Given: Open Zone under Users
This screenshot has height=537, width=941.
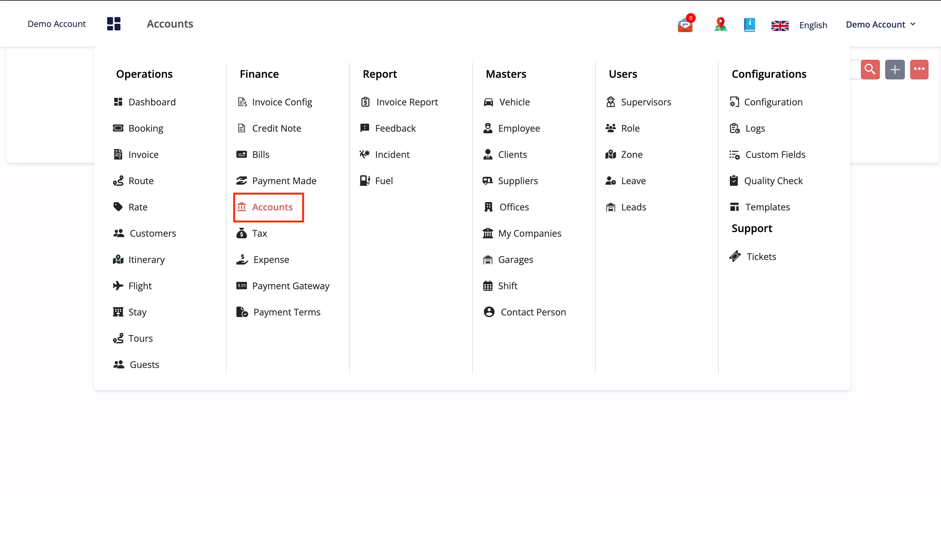Looking at the screenshot, I should (x=624, y=154).
